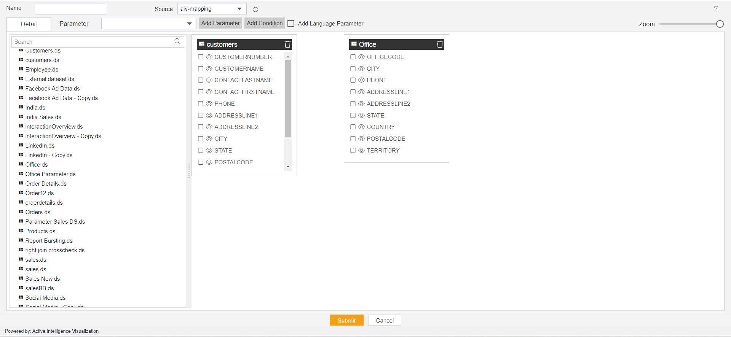The width and height of the screenshot is (731, 337).
Task: Click the Office table grid icon
Action: (x=354, y=44)
